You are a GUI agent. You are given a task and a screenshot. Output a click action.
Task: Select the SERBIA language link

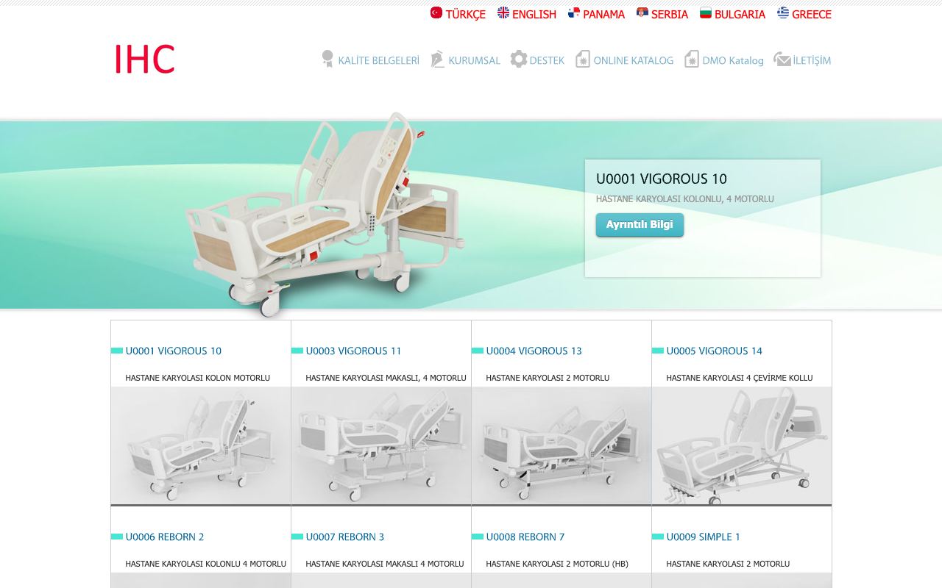tap(670, 14)
